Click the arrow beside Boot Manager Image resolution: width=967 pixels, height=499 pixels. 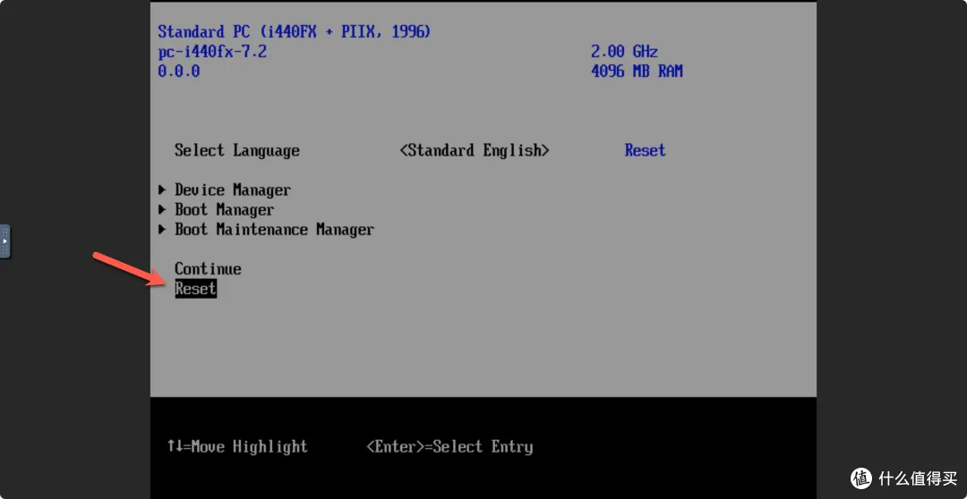point(162,209)
